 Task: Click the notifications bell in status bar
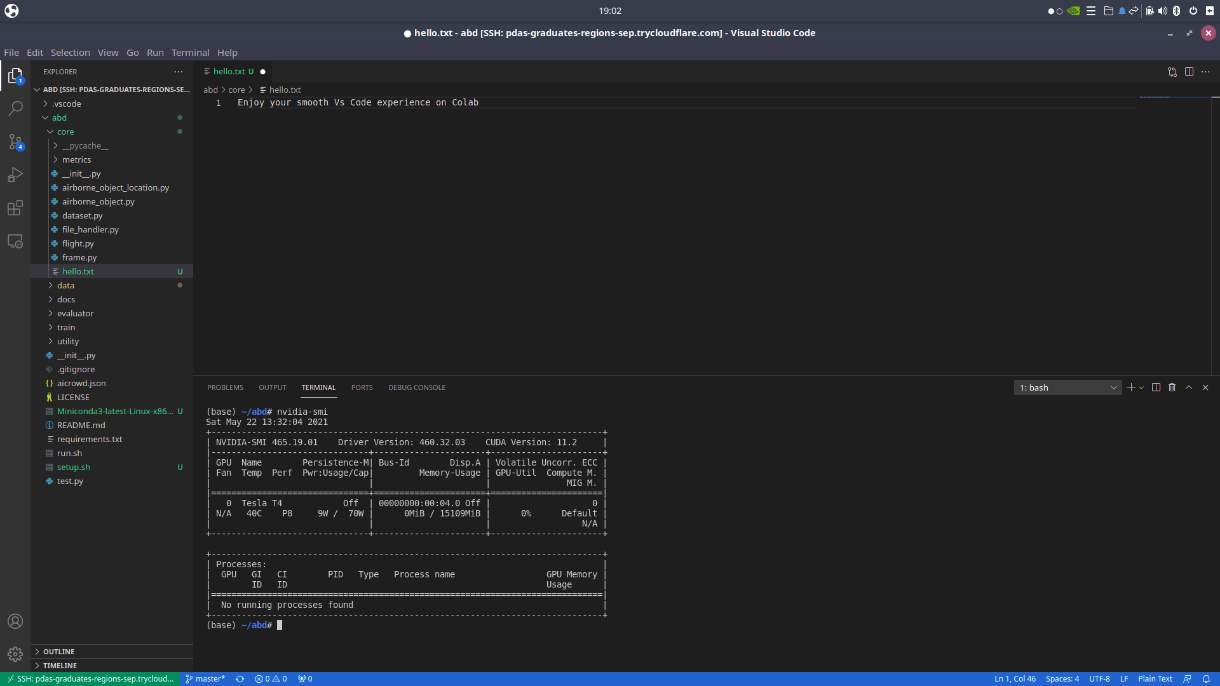click(x=1206, y=679)
